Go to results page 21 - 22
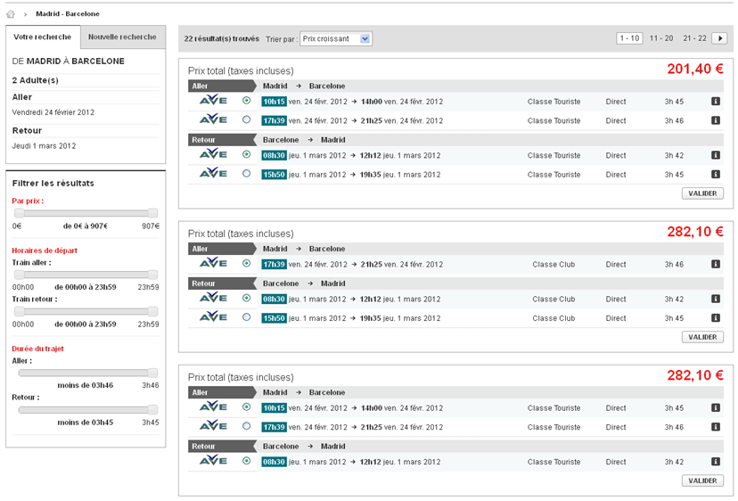The height and width of the screenshot is (501, 738). tap(694, 38)
